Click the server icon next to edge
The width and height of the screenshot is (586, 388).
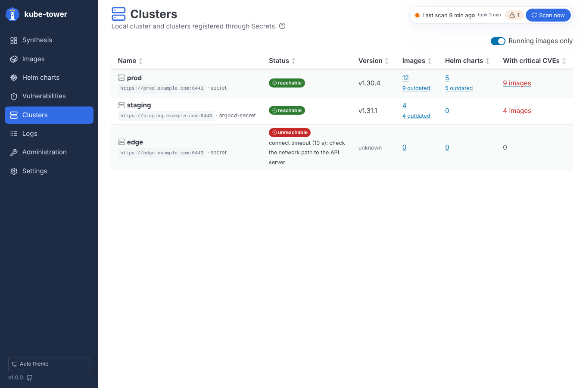122,142
